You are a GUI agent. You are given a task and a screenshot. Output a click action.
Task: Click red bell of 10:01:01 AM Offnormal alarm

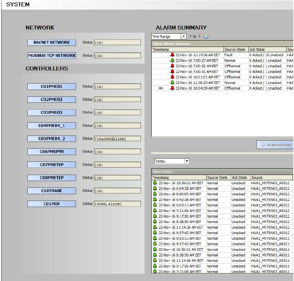[x=172, y=77]
